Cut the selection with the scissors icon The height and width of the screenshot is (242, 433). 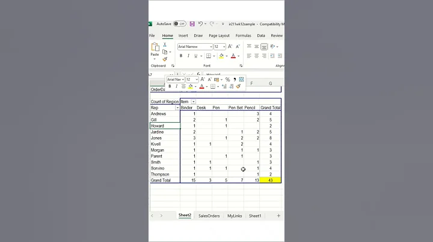165,44
